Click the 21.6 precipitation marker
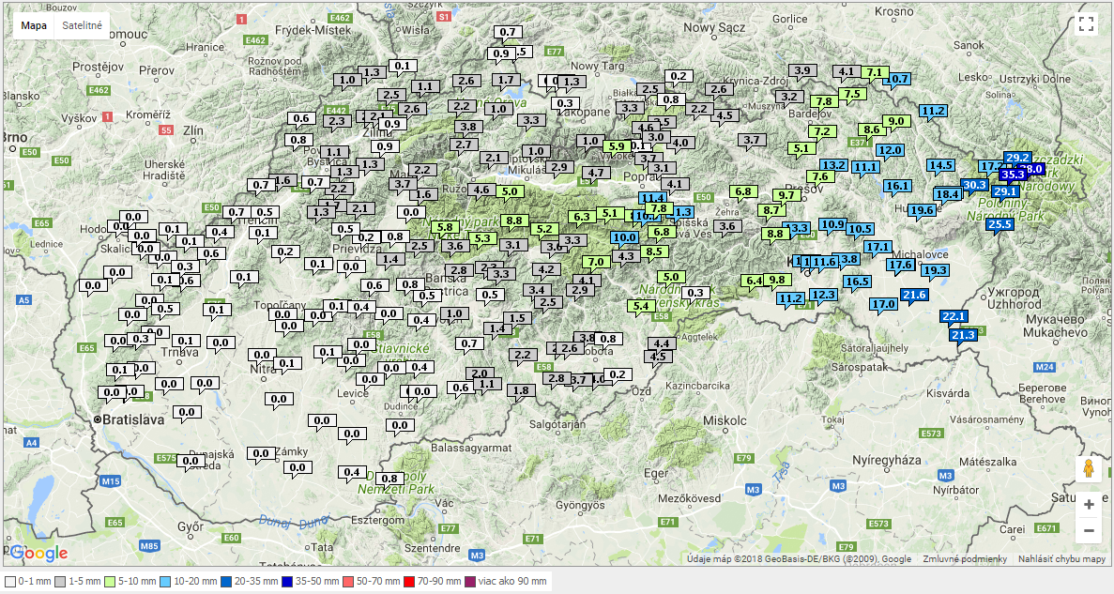The width and height of the screenshot is (1114, 594). coord(914,296)
